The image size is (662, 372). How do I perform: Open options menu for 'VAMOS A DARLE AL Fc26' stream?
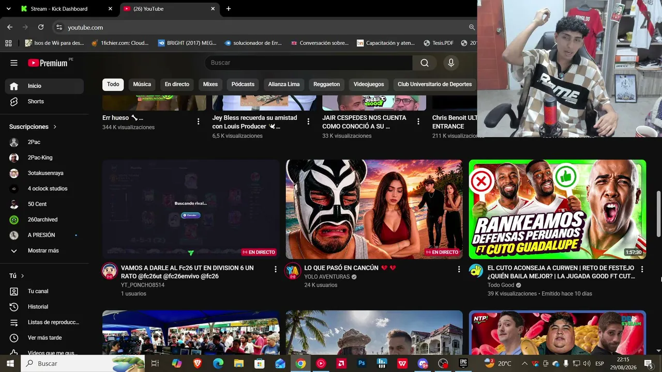tap(276, 269)
